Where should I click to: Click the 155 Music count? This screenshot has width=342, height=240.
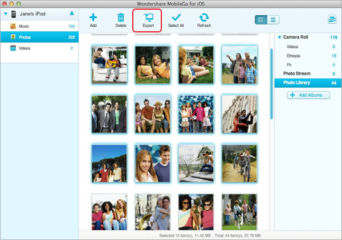72,26
